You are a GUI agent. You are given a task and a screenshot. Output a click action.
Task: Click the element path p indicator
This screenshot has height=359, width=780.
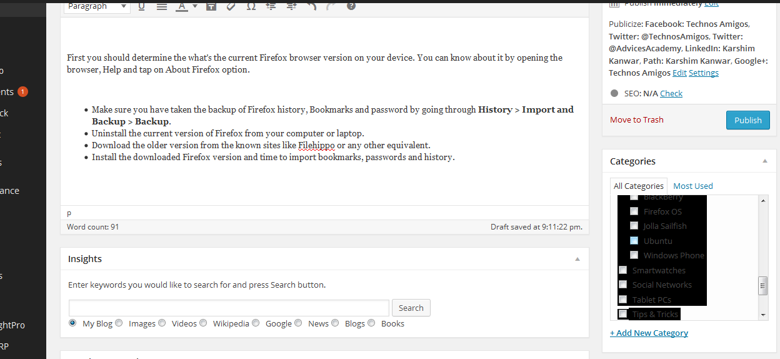[x=69, y=213]
